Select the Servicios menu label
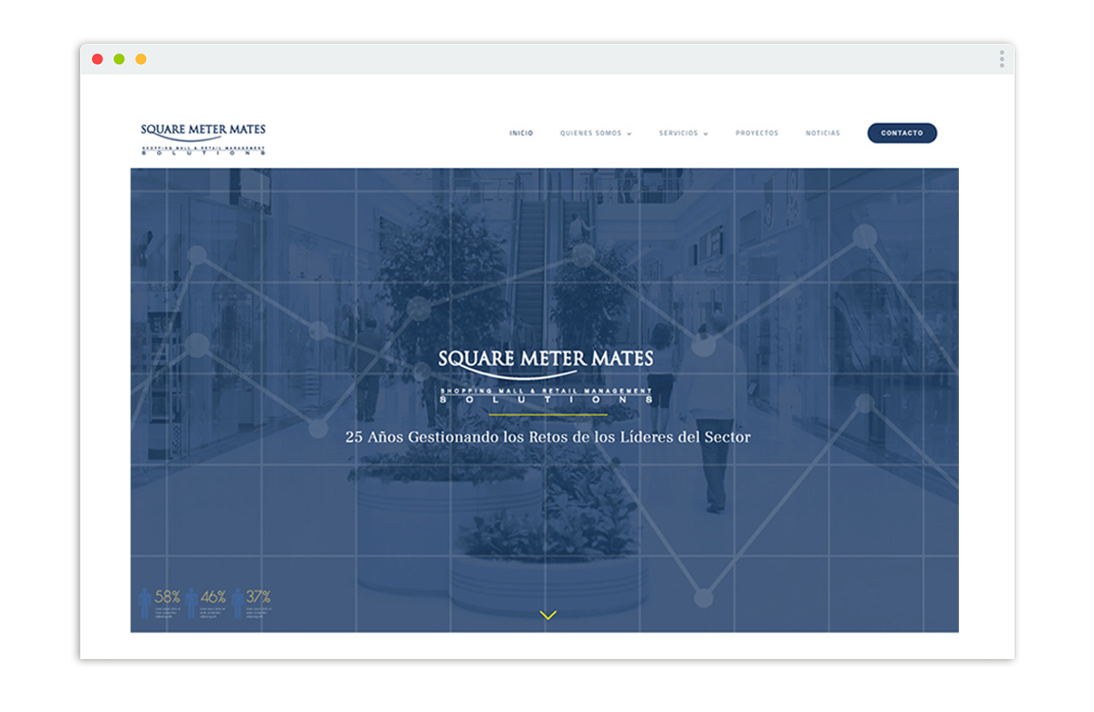Screen dimensions: 1094x712 (x=678, y=133)
